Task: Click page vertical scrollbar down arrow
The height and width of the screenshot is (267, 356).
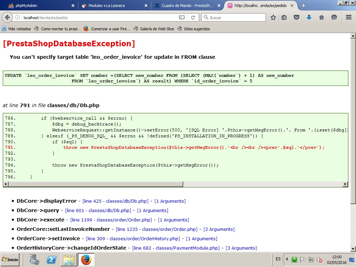Action: coord(353,249)
